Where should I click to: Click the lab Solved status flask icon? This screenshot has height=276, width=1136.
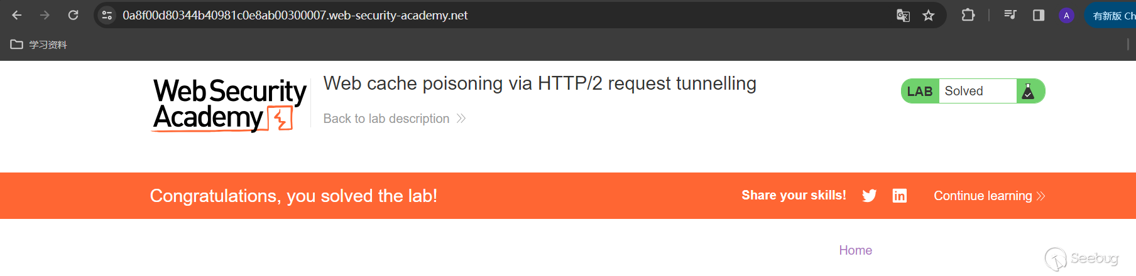1029,92
